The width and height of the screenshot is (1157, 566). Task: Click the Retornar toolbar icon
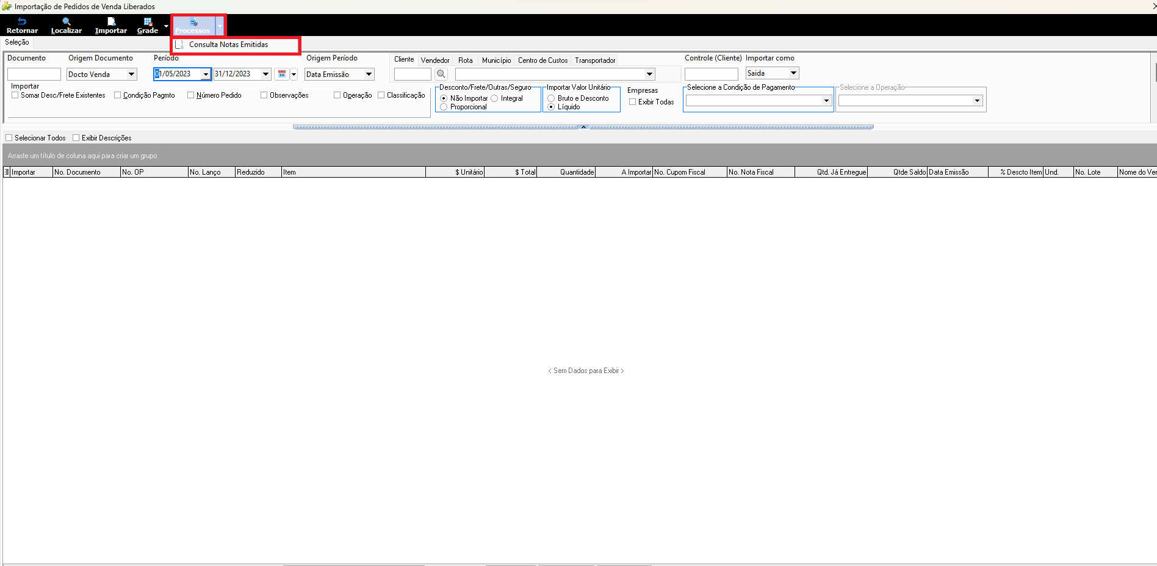pos(22,21)
